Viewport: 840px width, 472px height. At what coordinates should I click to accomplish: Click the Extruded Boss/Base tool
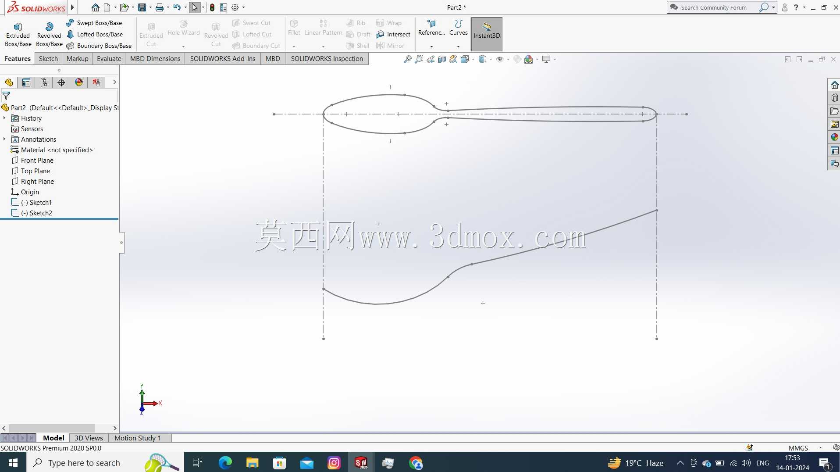(18, 35)
